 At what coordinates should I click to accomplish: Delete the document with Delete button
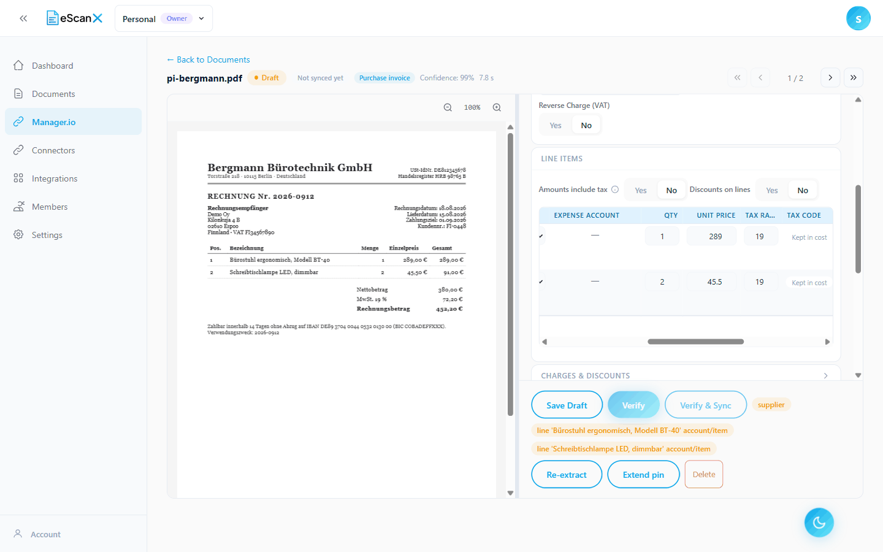tap(704, 474)
